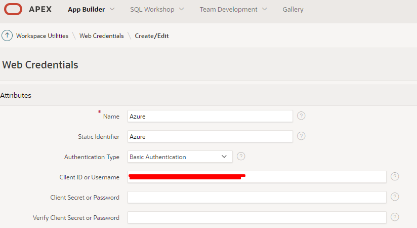Go to Web Credentials breadcrumb link

pyautogui.click(x=101, y=36)
